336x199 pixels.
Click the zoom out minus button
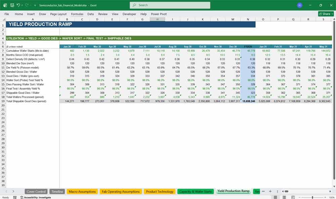pyautogui.click(x=299, y=197)
